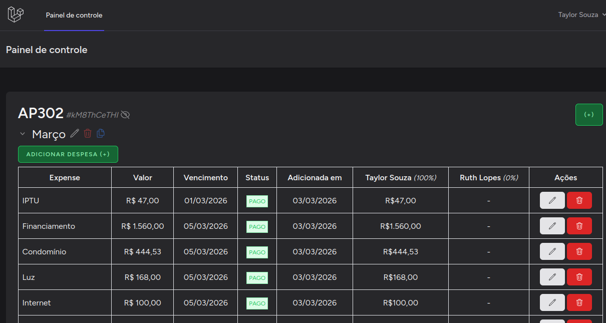Image resolution: width=606 pixels, height=323 pixels.
Task: Collapse the Março section chevron
Action: (23, 134)
